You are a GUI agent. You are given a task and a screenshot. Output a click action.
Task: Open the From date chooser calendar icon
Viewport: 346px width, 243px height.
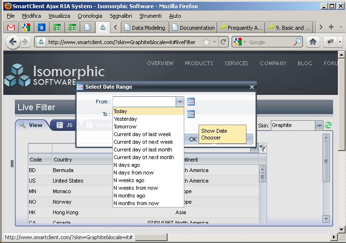tap(191, 102)
